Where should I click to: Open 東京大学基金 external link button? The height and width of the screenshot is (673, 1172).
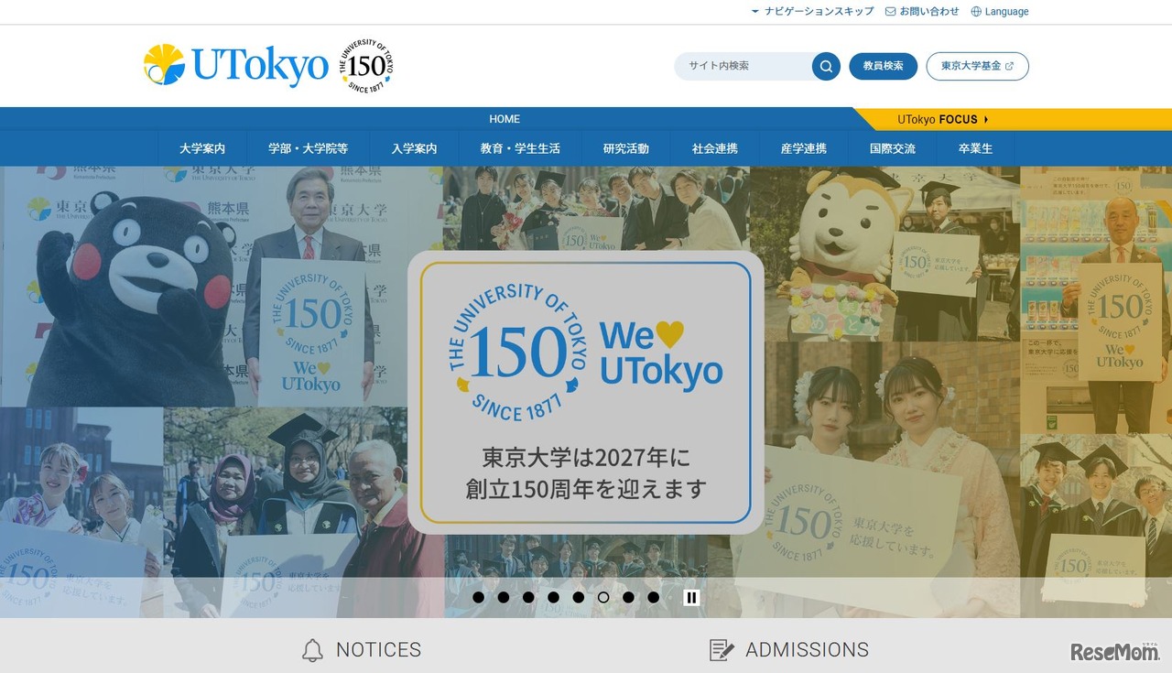pyautogui.click(x=977, y=66)
